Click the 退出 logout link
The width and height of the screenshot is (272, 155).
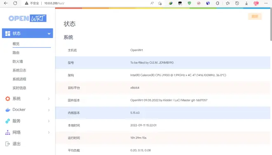coord(16,144)
